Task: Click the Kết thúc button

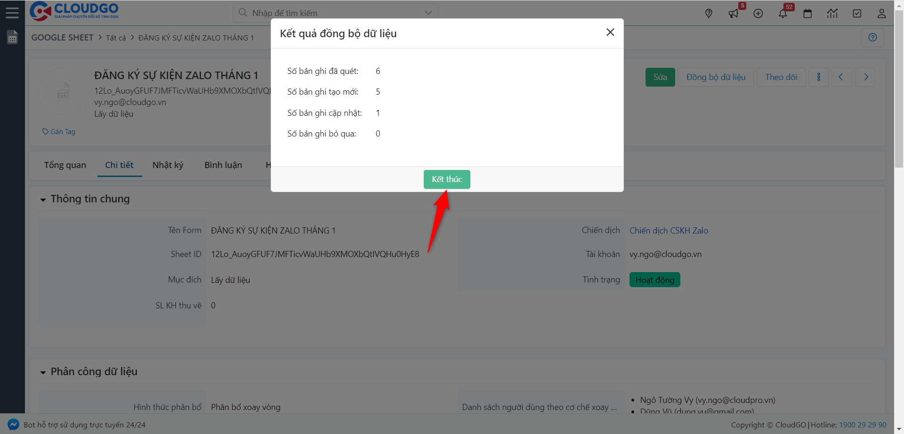Action: click(446, 179)
